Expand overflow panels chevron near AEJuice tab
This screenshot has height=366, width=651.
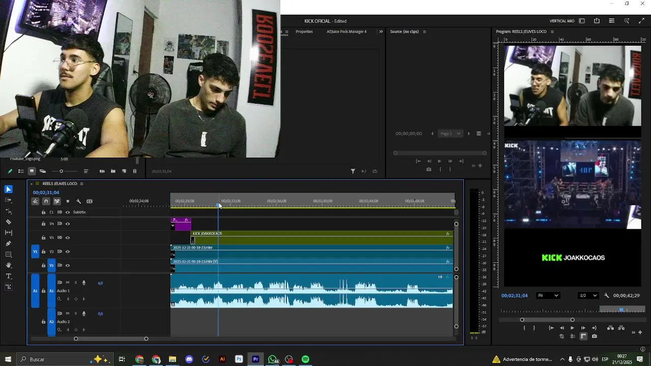(x=381, y=32)
